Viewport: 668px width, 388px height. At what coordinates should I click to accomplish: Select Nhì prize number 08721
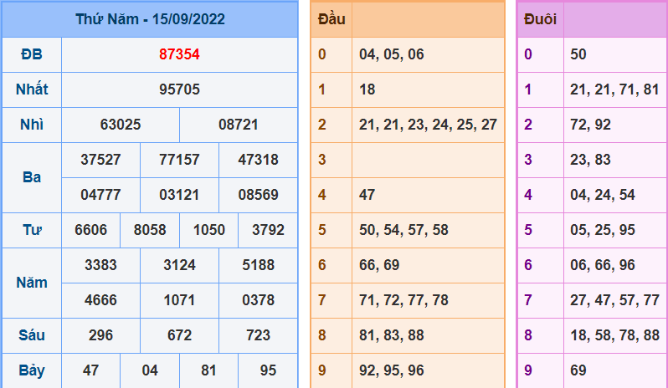(239, 125)
